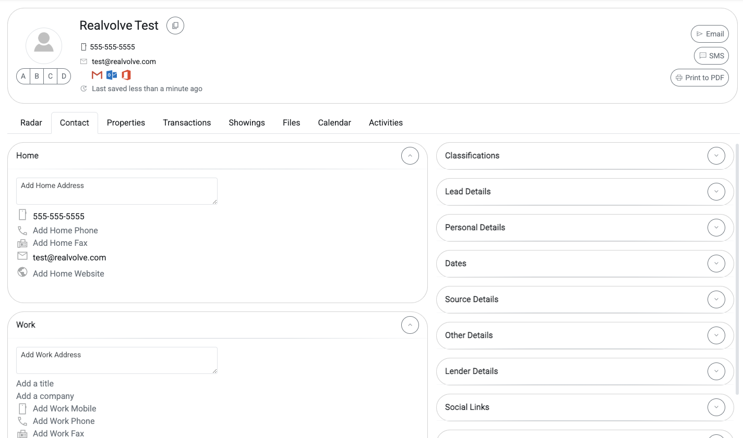Click the header phone number 555-555-5555
This screenshot has height=438, width=743.
point(112,47)
